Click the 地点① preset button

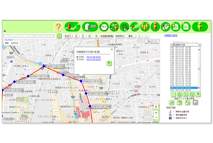68,36
